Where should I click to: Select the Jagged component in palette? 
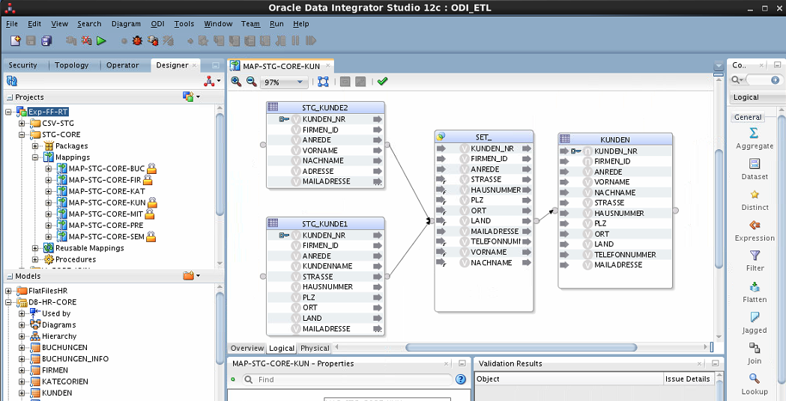tap(755, 323)
